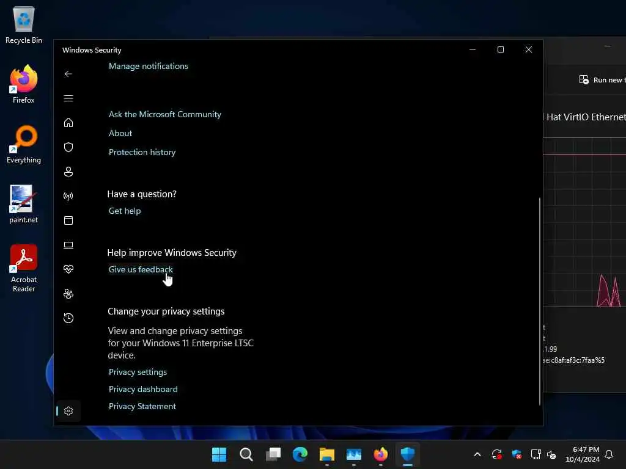The image size is (626, 469).
Task: Open the Home page in Windows Security
Action: tap(68, 122)
